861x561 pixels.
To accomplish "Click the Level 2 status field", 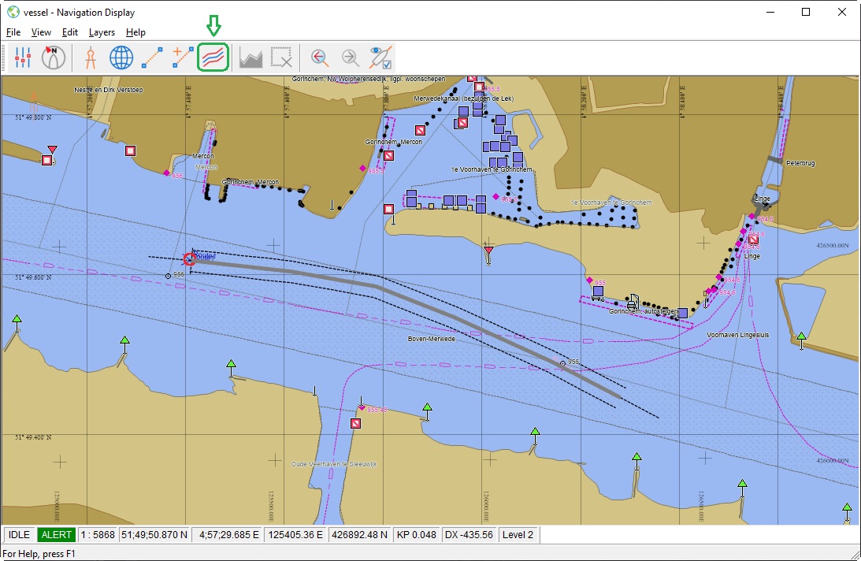I will click(518, 535).
